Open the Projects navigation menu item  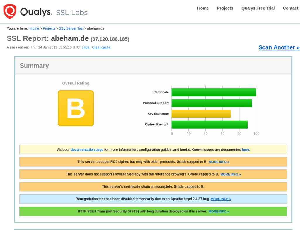[x=225, y=8]
